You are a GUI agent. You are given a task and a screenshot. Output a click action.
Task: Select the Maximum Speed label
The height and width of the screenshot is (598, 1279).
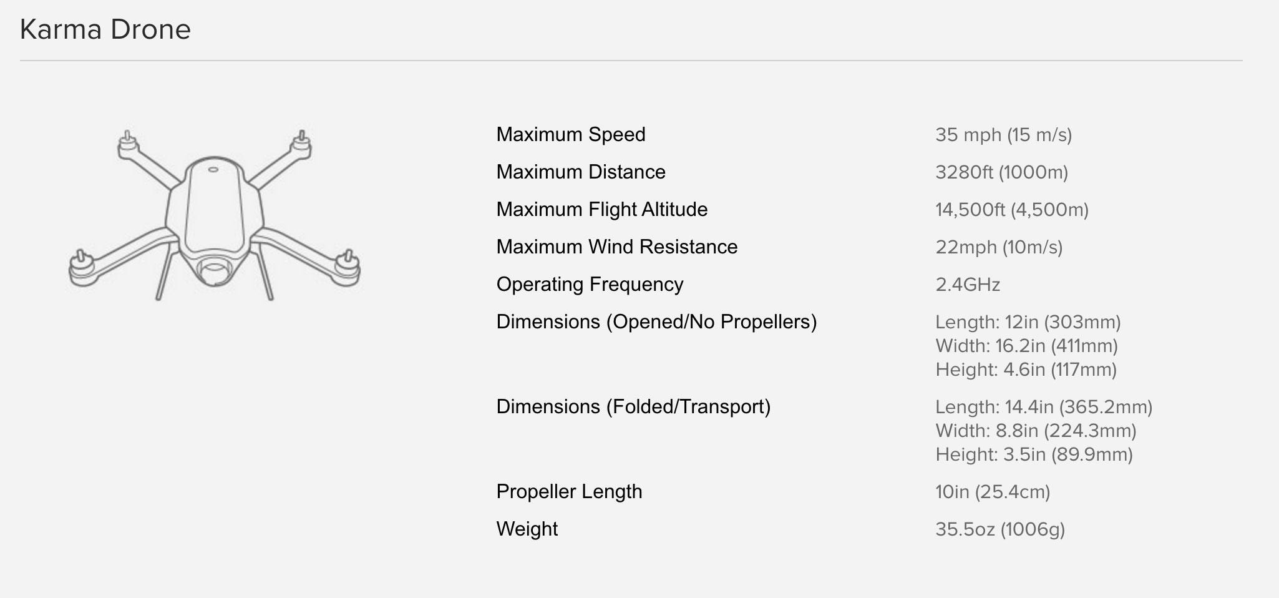570,134
